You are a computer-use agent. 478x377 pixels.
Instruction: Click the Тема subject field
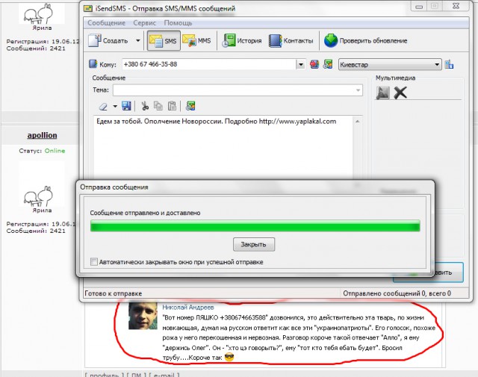coord(238,90)
